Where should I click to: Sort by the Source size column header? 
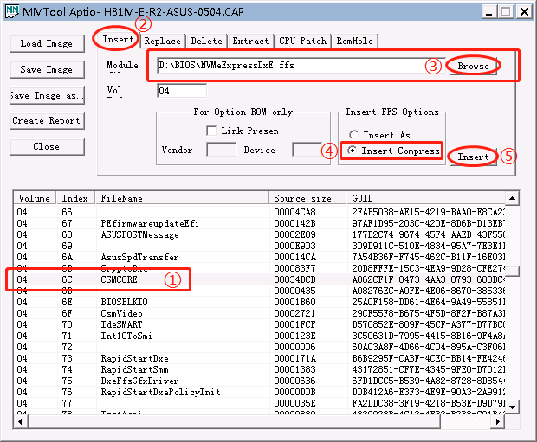pos(307,198)
